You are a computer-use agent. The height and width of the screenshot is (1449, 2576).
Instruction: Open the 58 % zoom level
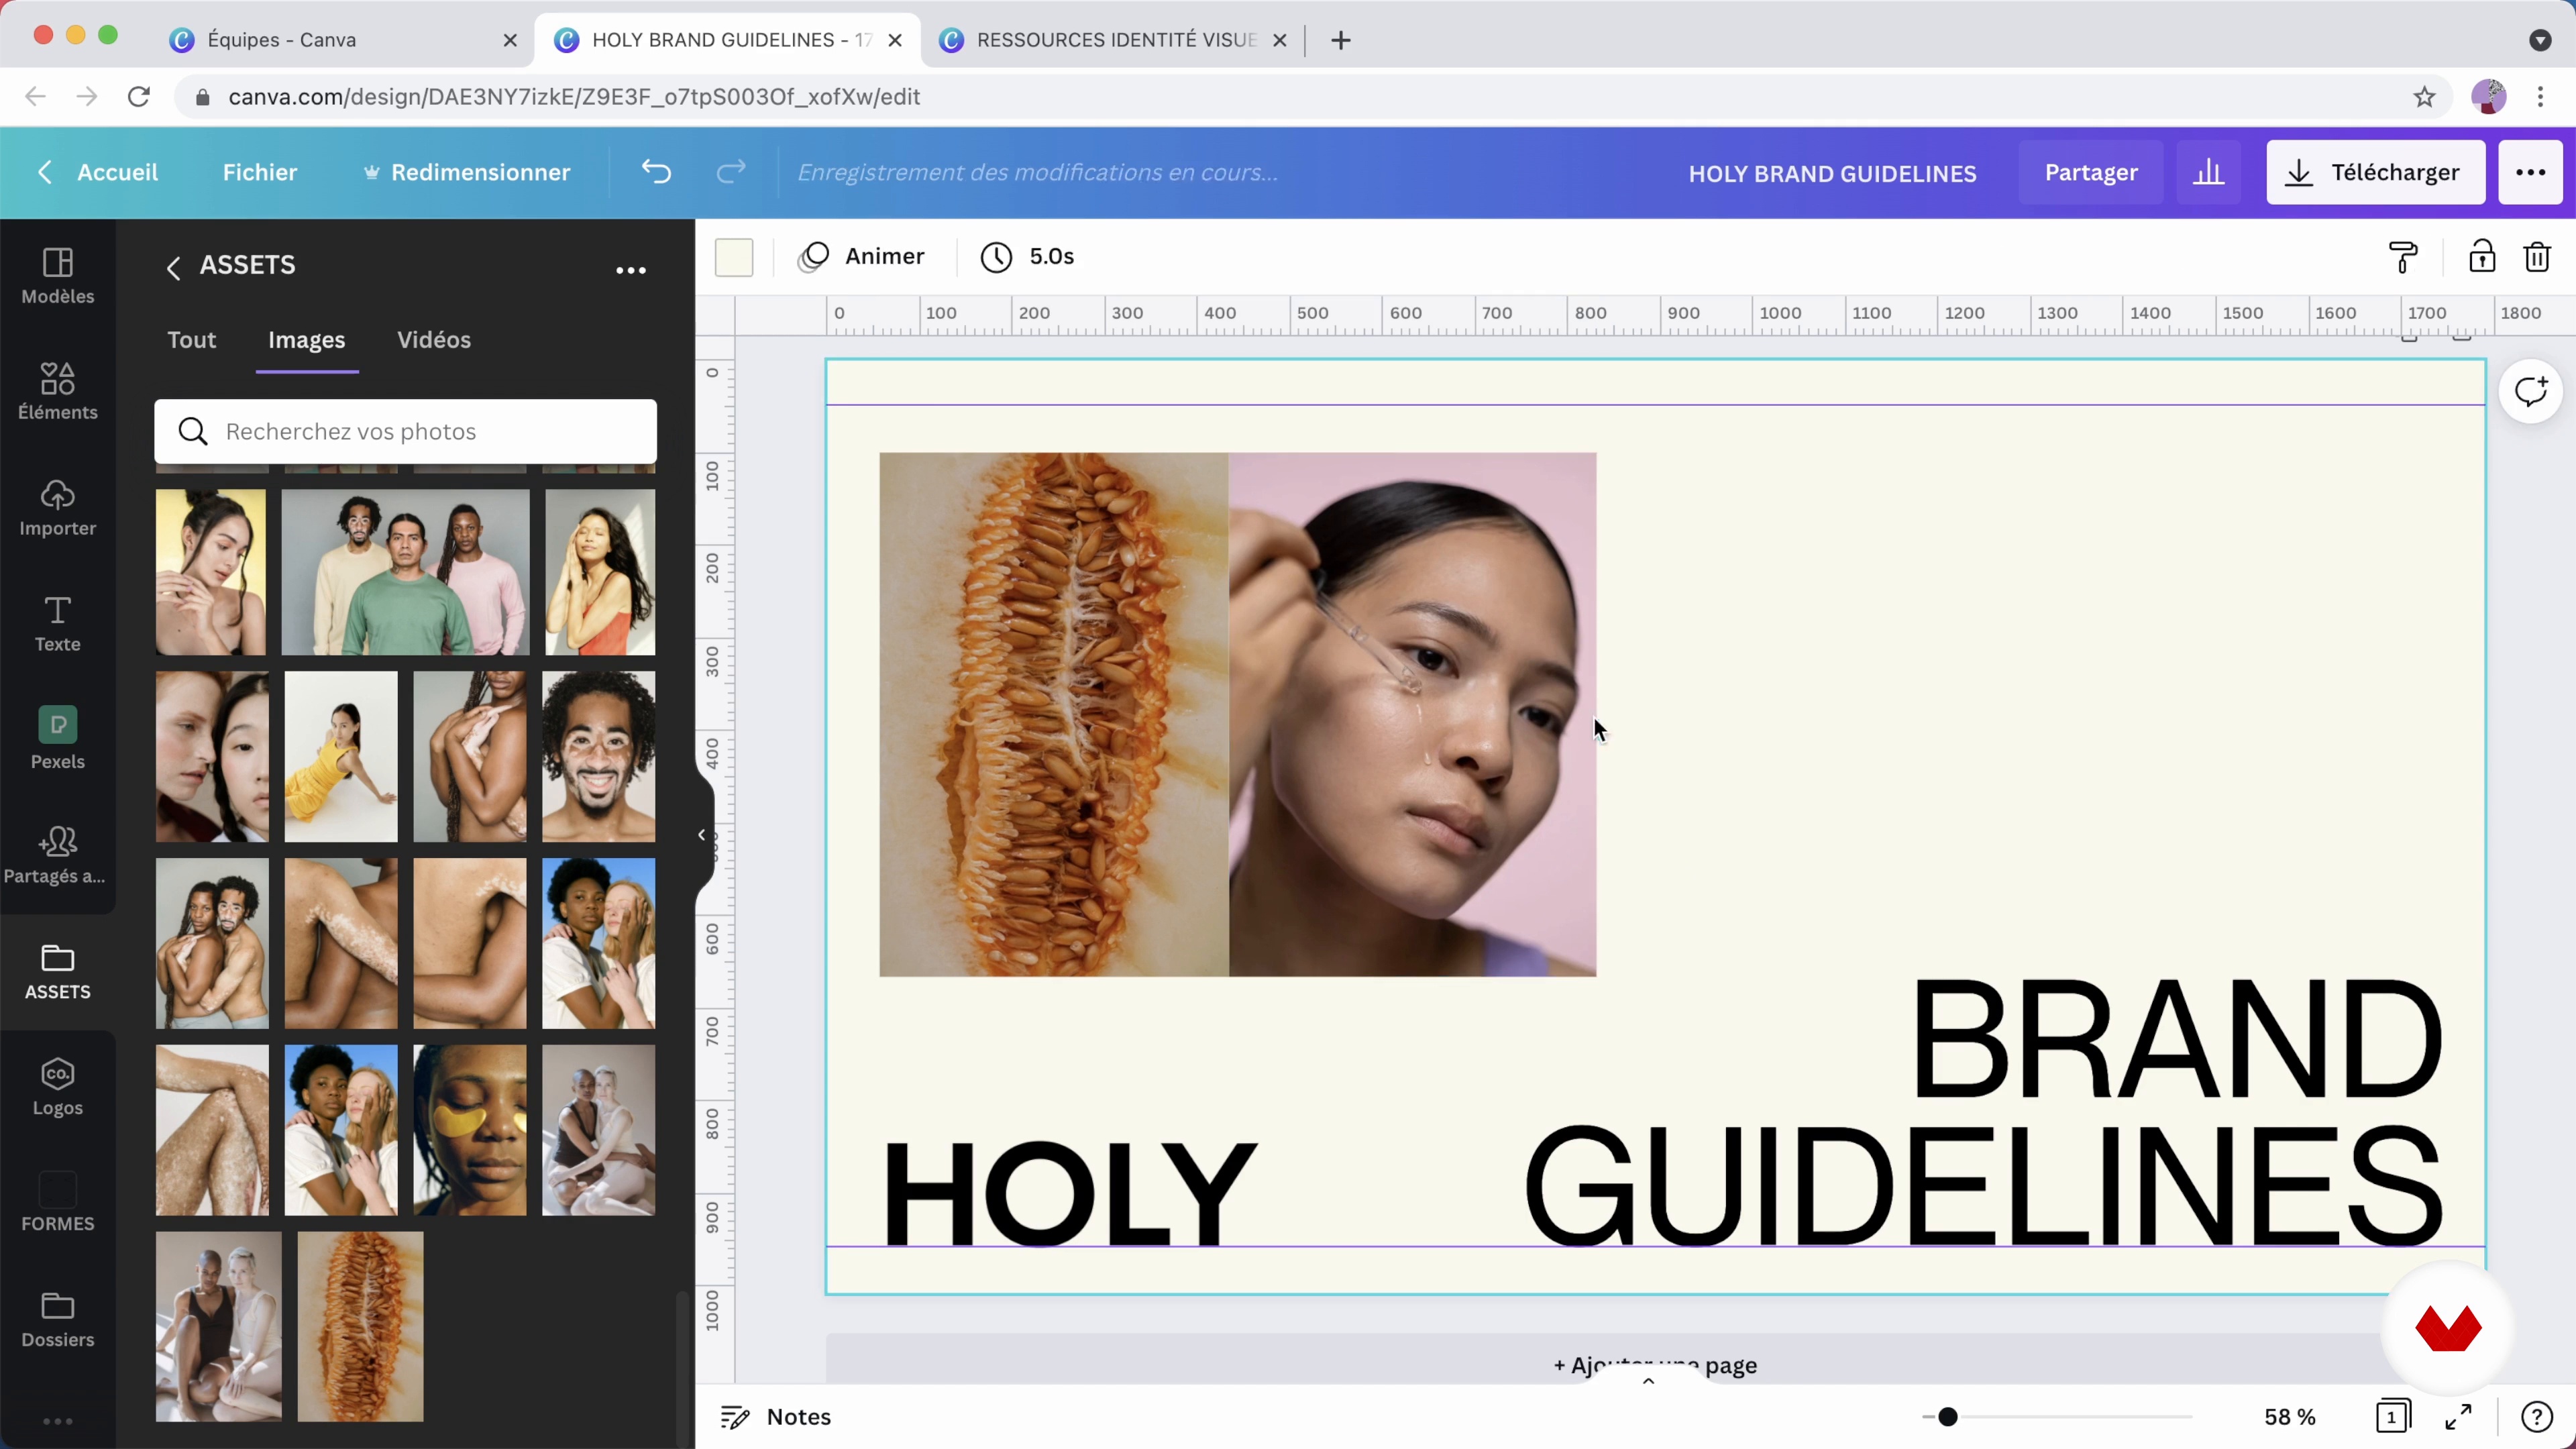2290,1416
